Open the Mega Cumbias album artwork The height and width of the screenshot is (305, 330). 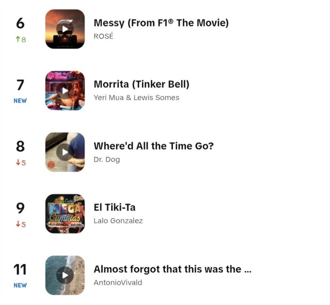coord(65,214)
